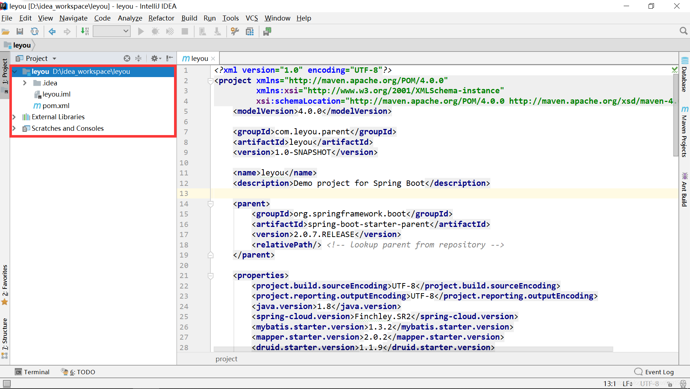
Task: Click the Open folder toolbar icon
Action: [x=6, y=32]
